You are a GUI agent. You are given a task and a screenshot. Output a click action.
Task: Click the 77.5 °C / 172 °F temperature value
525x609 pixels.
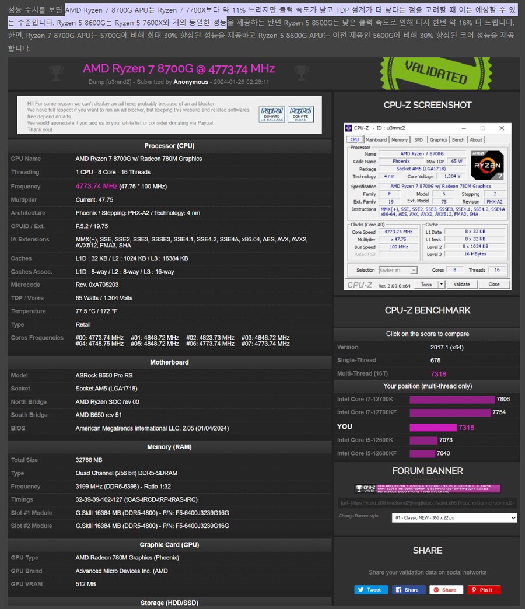tap(96, 311)
